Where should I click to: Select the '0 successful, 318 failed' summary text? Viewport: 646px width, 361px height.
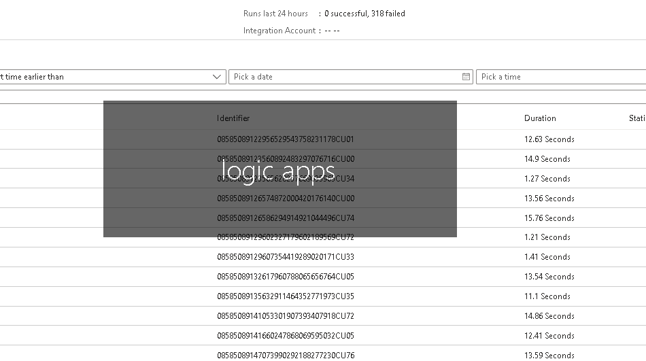364,14
